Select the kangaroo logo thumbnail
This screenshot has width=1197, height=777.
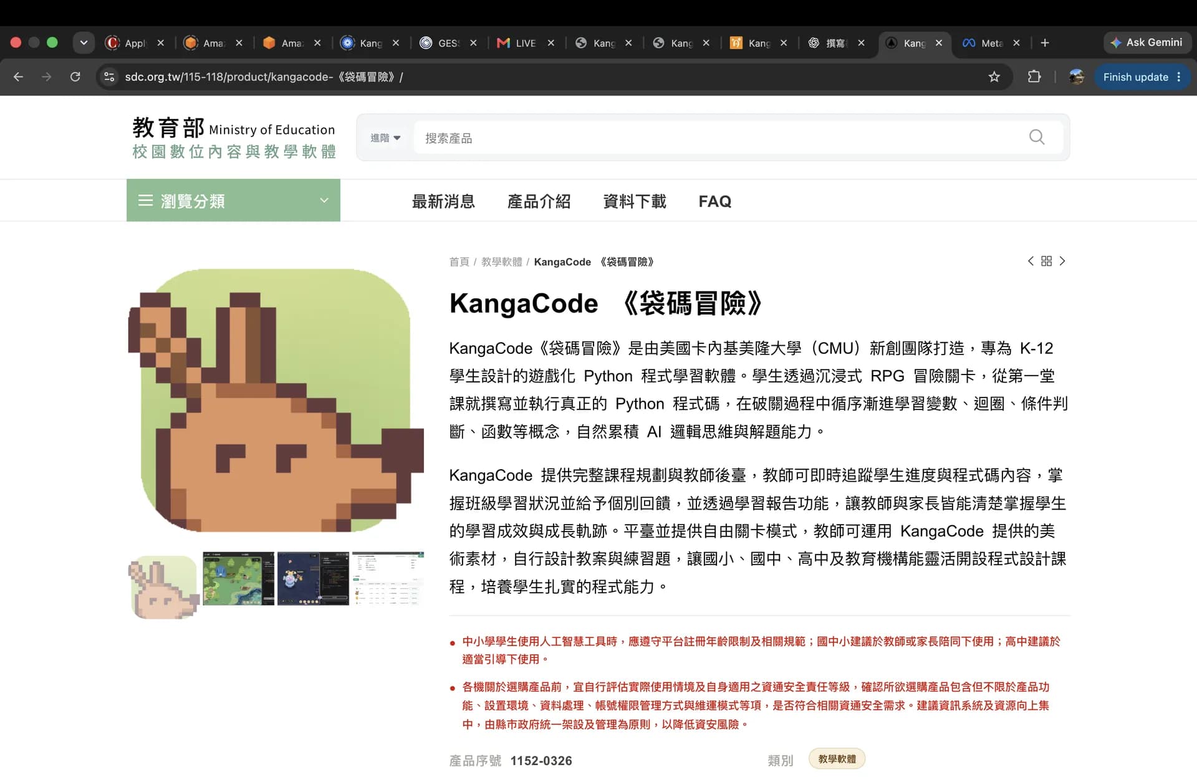coord(163,587)
